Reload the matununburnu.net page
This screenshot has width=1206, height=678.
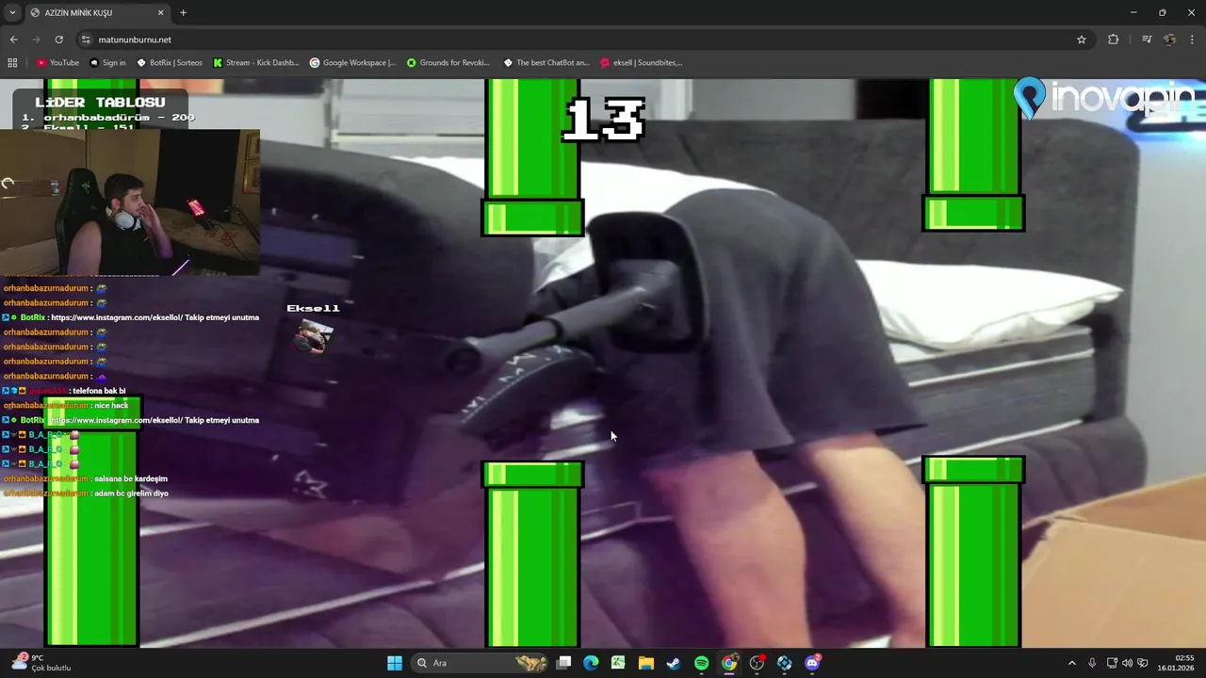(x=58, y=40)
